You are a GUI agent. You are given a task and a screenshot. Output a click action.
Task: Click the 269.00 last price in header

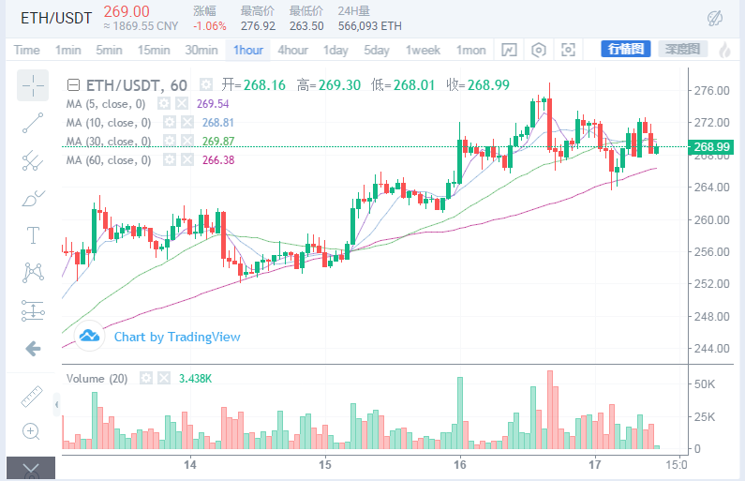127,11
